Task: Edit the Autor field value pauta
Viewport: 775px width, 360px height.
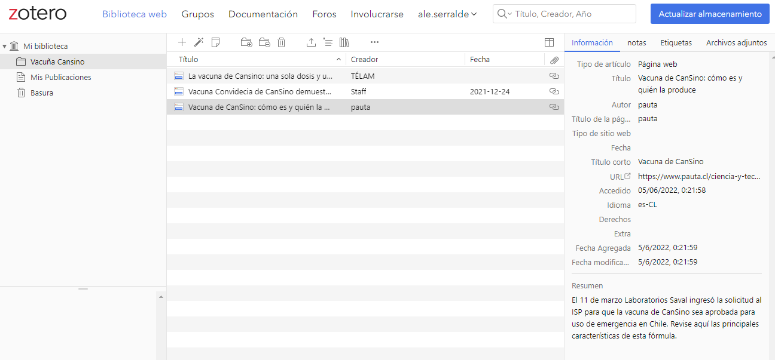Action: tap(648, 104)
